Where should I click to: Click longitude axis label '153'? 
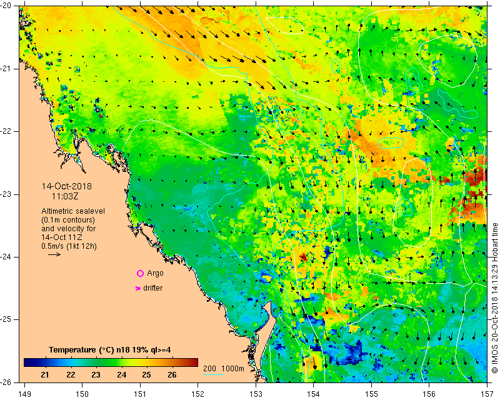click(256, 394)
